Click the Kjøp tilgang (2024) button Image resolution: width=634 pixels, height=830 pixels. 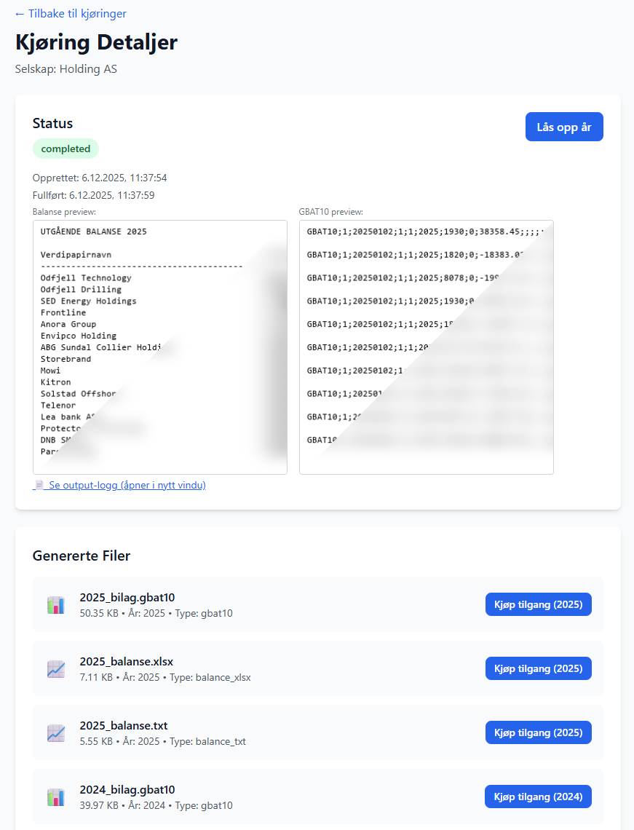[538, 797]
